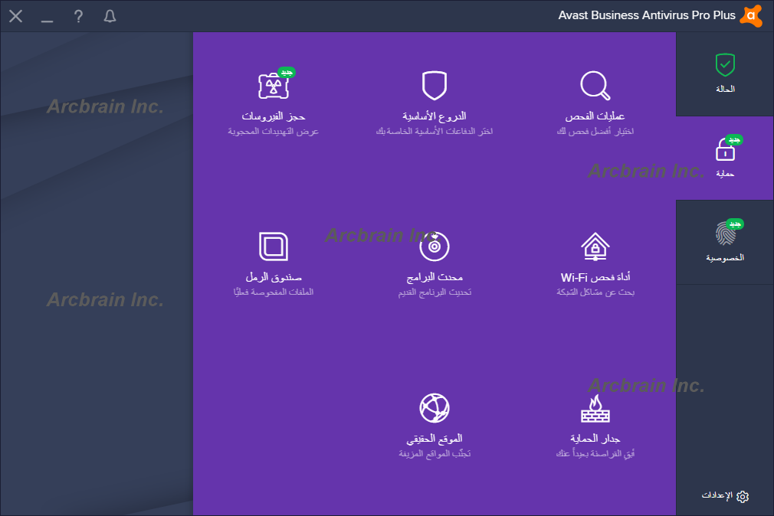Click the 'جدار الحماية' title text
The width and height of the screenshot is (774, 516).
595,439
